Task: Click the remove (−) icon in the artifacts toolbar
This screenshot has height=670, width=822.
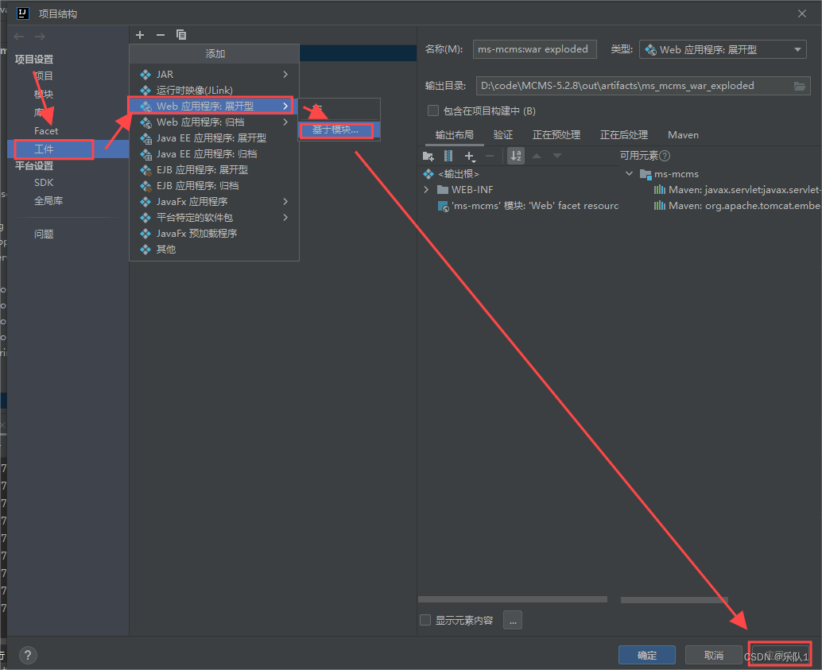Action: (160, 34)
